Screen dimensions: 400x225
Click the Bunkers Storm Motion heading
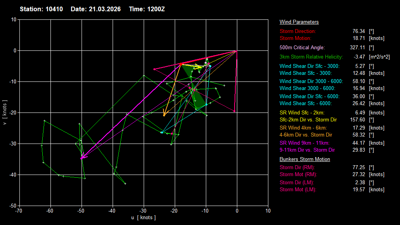[304, 159]
